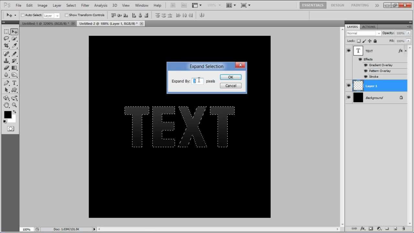Select the Lasso tool

[x=6, y=39]
